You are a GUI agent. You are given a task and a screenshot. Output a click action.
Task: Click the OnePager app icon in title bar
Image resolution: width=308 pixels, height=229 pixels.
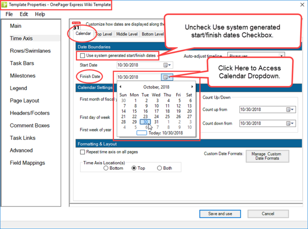[x=4, y=5]
